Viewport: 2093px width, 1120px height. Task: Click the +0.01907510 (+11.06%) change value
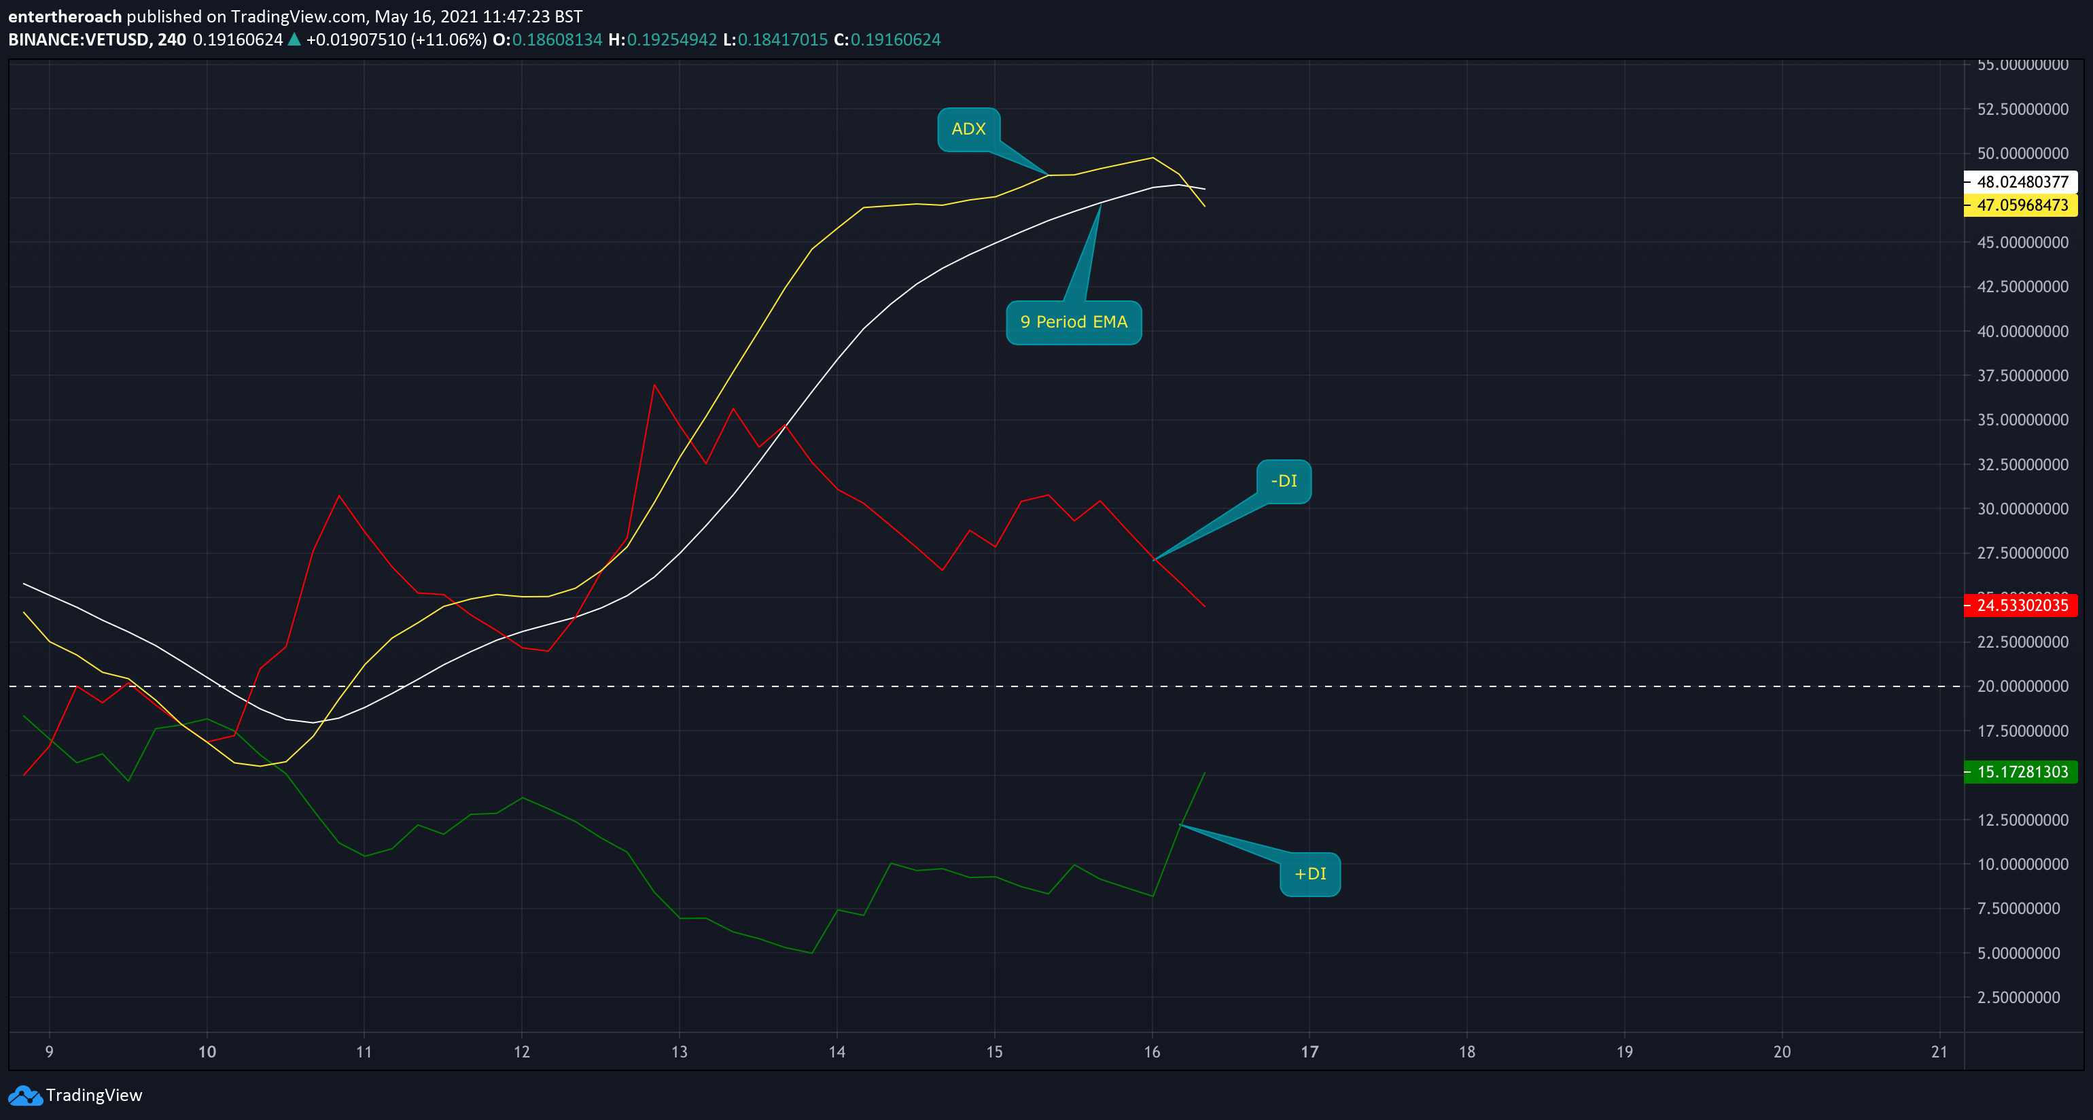396,40
